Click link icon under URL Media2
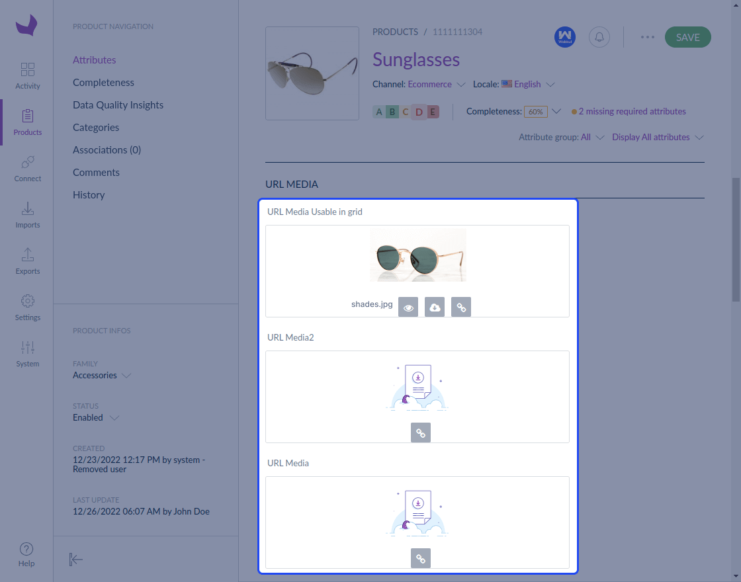This screenshot has height=582, width=741. (421, 433)
